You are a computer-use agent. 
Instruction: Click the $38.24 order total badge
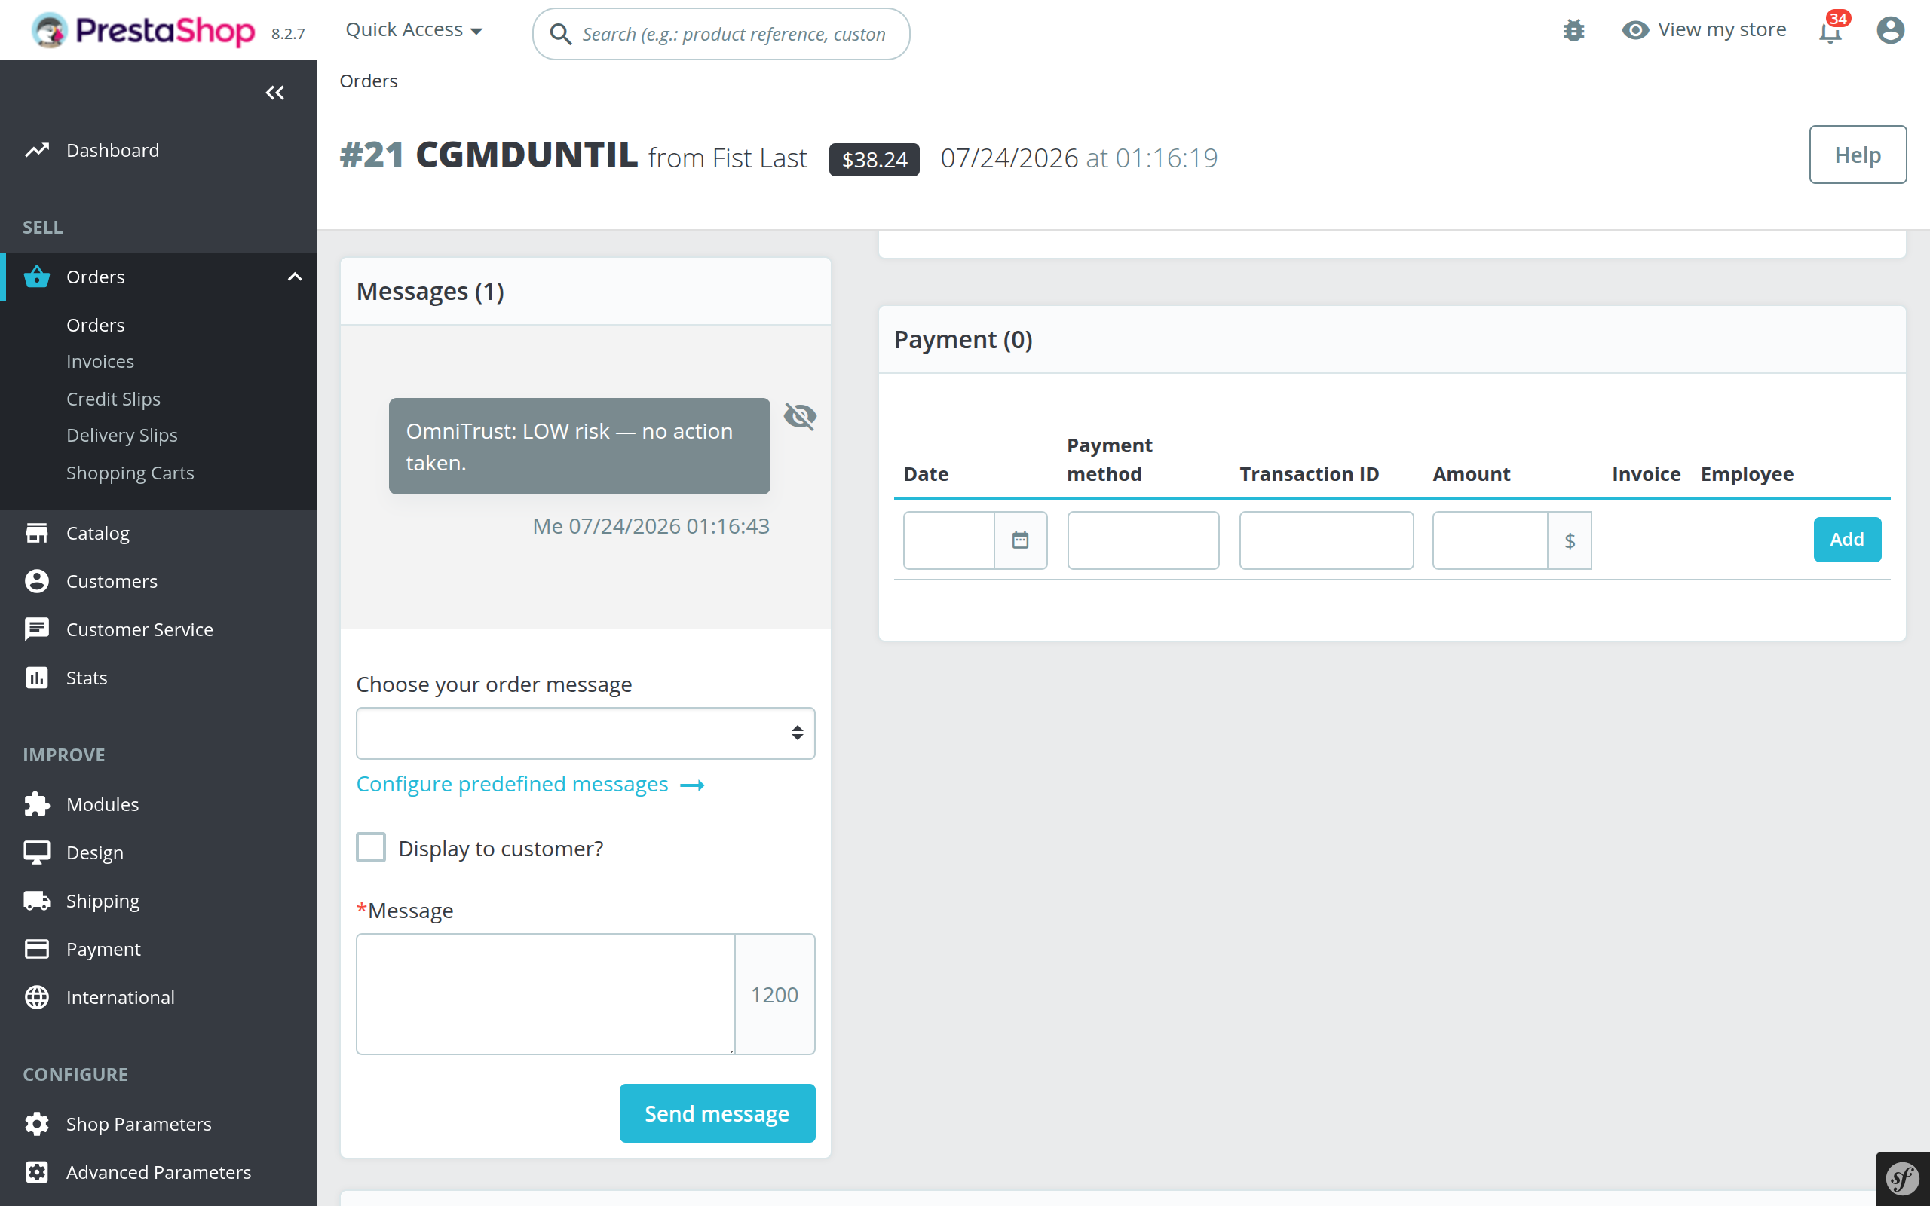point(874,160)
